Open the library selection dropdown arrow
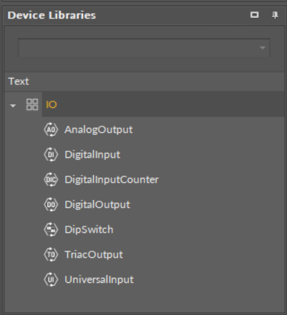 [x=263, y=48]
